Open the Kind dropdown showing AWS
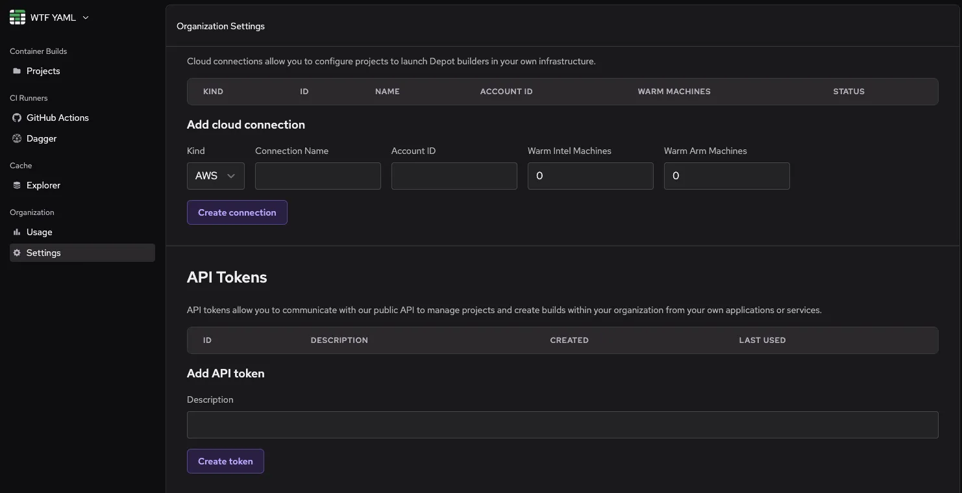 click(215, 175)
